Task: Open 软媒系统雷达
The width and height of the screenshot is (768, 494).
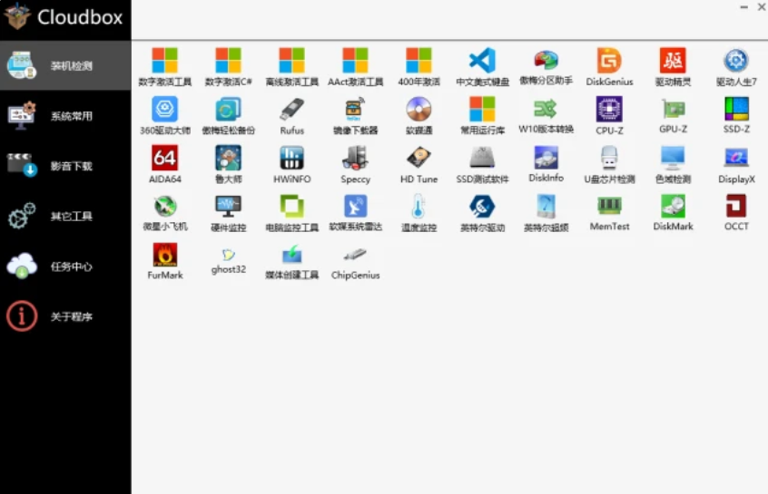Action: [356, 213]
